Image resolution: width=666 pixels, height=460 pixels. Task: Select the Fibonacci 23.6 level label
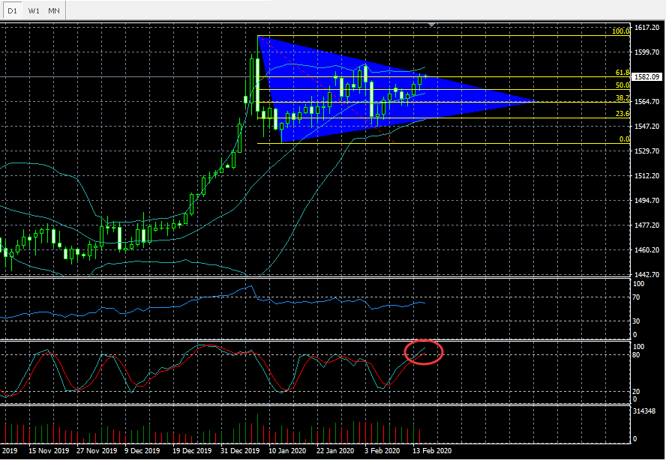[x=622, y=114]
